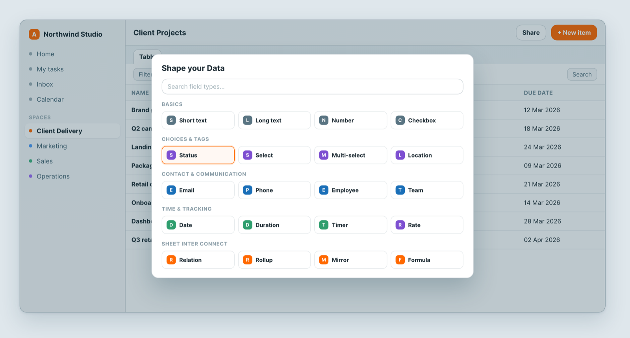Switch to the Table view tab
Screen dimensions: 630x338
click(144, 57)
